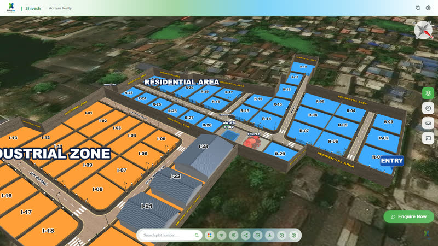Click the Shivesh project name
The image size is (438, 246).
pos(33,8)
